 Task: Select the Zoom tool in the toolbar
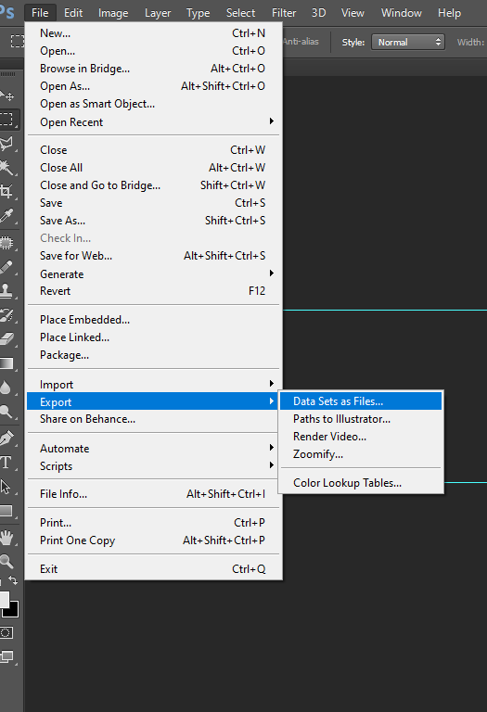pyautogui.click(x=6, y=562)
